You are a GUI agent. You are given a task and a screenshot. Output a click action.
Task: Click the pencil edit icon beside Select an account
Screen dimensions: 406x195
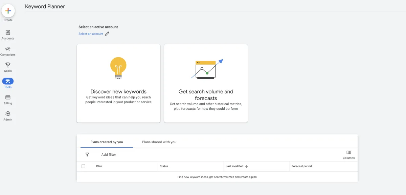pyautogui.click(x=107, y=34)
